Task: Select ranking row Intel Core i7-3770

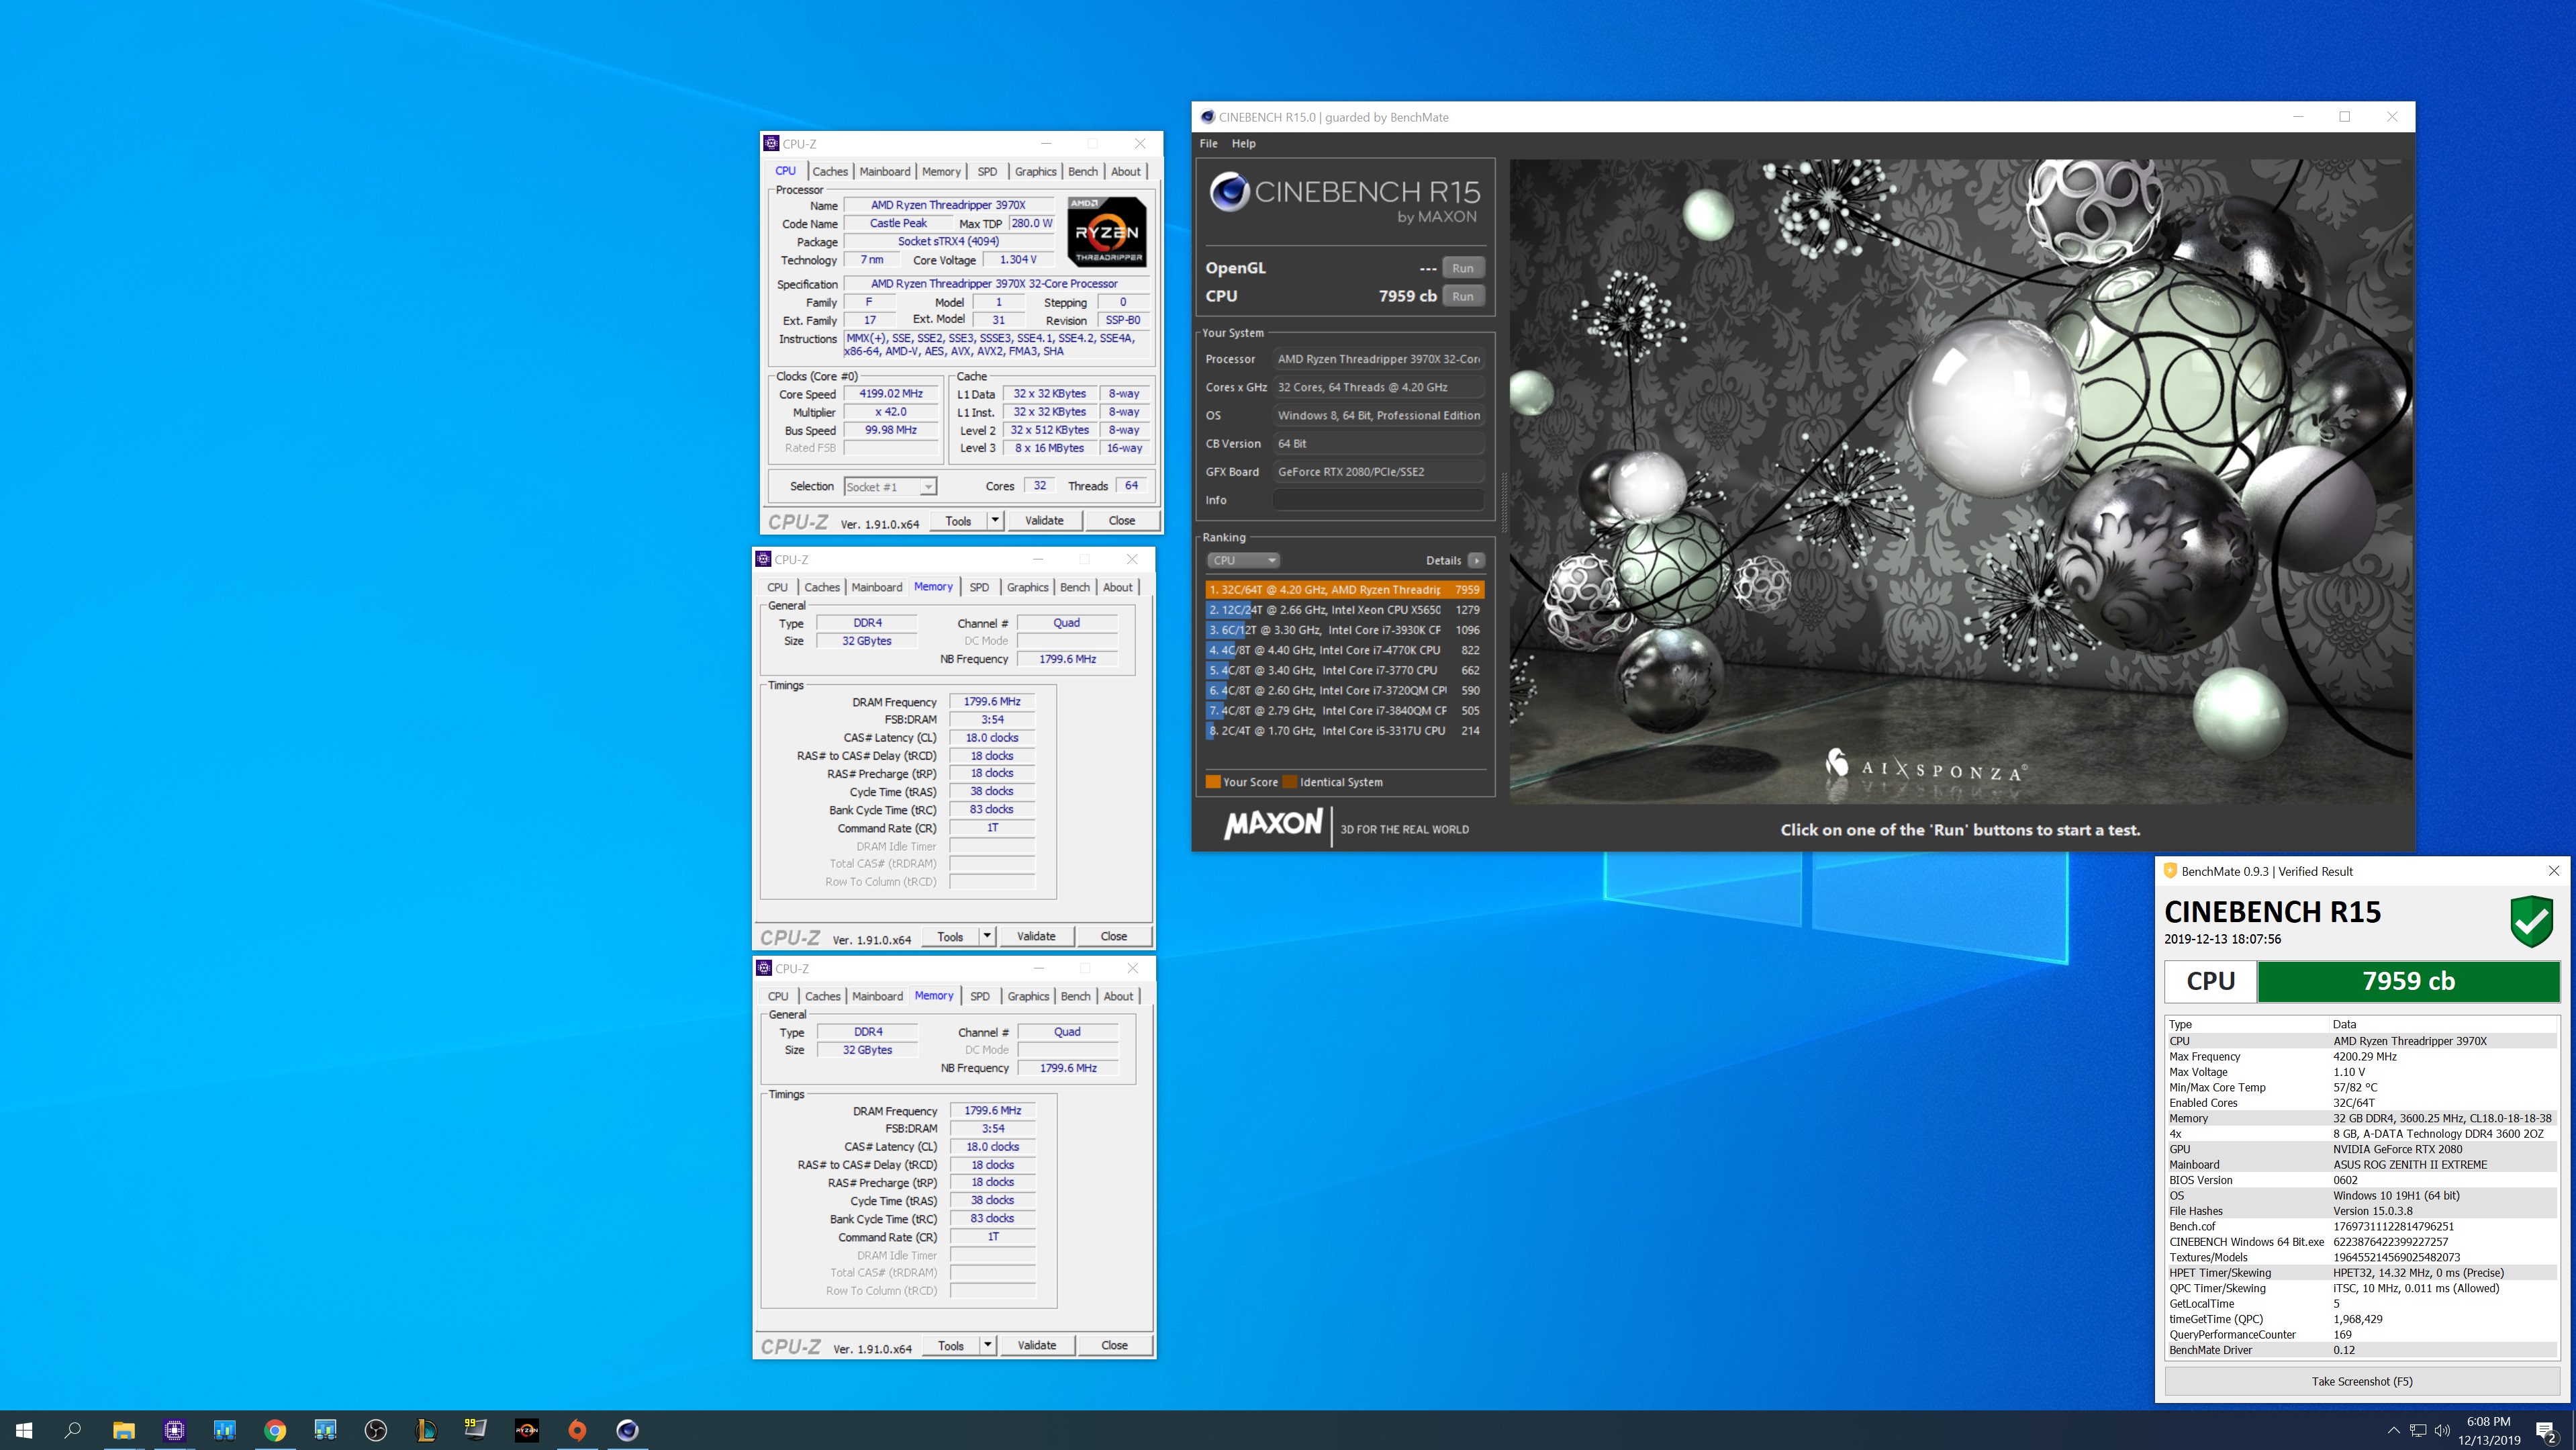Action: click(x=1344, y=670)
